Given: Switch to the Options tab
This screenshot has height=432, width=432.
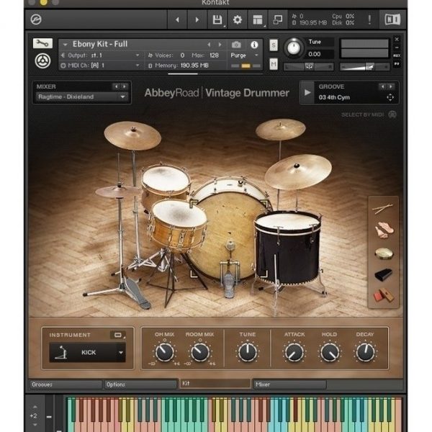Looking at the screenshot, I should pyautogui.click(x=140, y=384).
